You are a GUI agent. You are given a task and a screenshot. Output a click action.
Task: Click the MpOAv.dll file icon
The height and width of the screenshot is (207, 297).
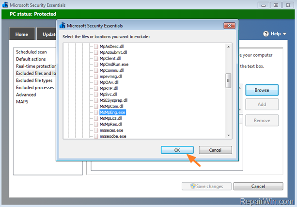(x=96, y=82)
